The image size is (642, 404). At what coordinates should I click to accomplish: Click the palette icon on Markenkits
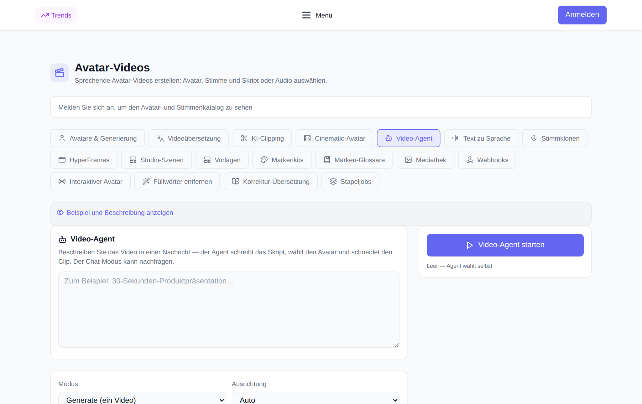coord(264,160)
